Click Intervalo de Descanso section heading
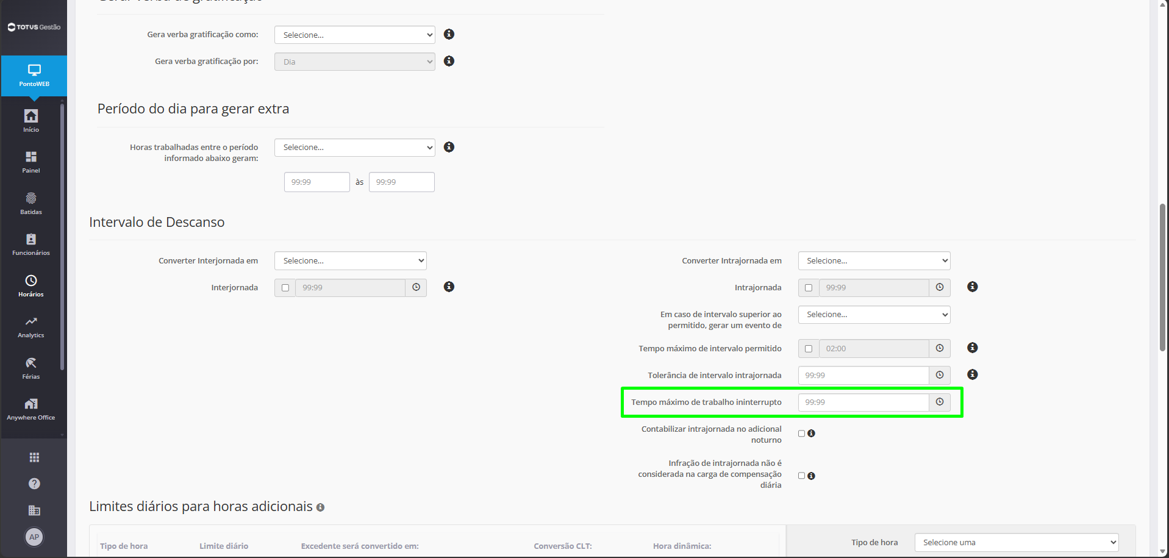The height and width of the screenshot is (558, 1169). coord(157,222)
